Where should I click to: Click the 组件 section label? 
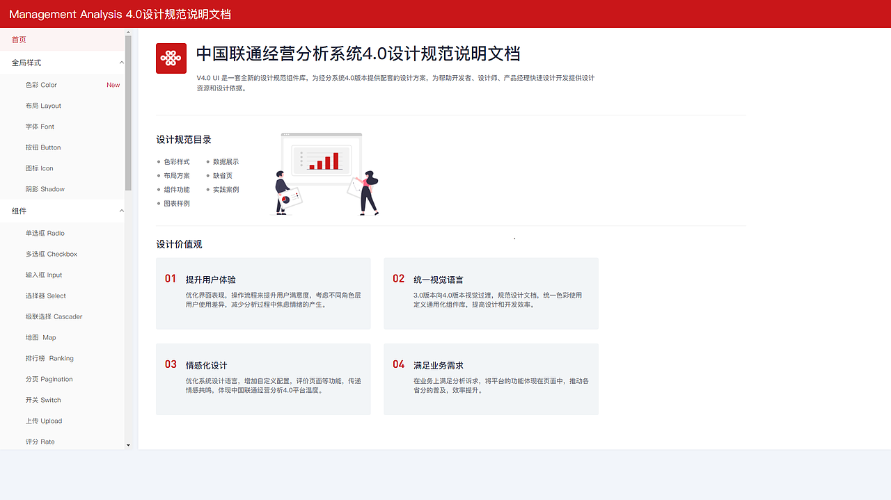[x=19, y=211]
